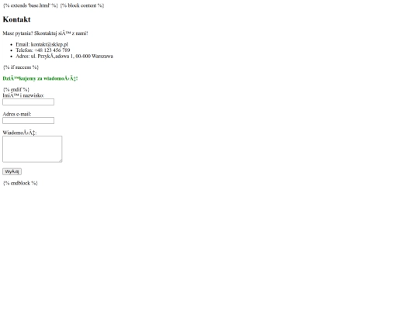Screen dimensions: 419x314
Task: Click the endblock template tag text
Action: point(20,183)
